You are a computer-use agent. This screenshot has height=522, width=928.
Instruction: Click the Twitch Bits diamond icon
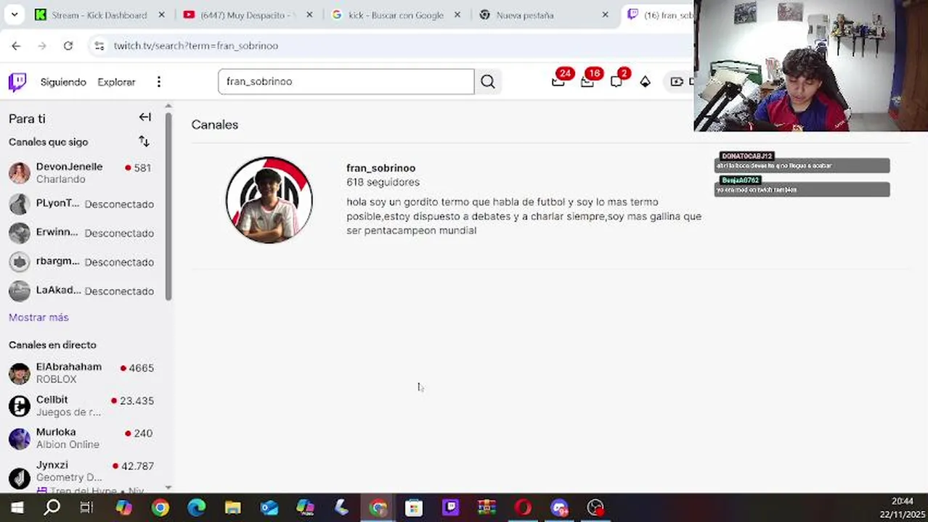point(645,82)
